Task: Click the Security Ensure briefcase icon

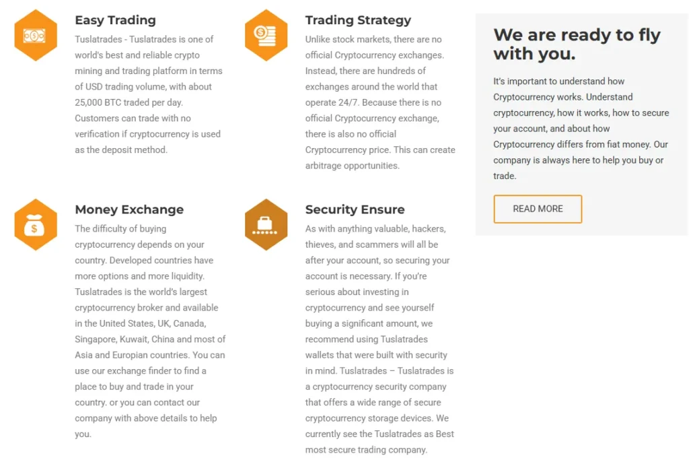Action: point(266,225)
